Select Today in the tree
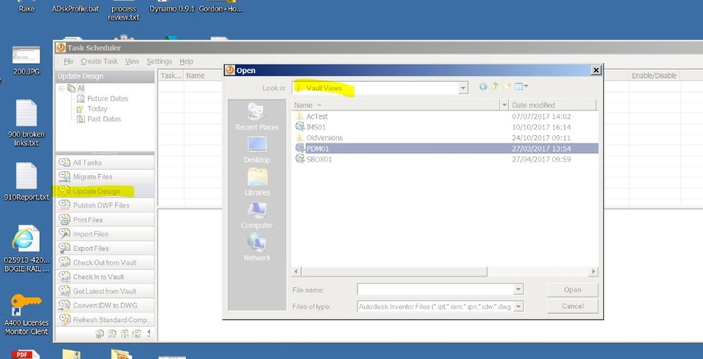Viewport: 703px width, 359px height. click(x=97, y=109)
